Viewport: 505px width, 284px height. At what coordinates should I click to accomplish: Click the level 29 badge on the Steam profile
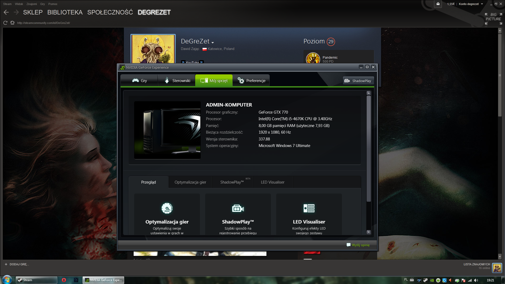coord(331,42)
